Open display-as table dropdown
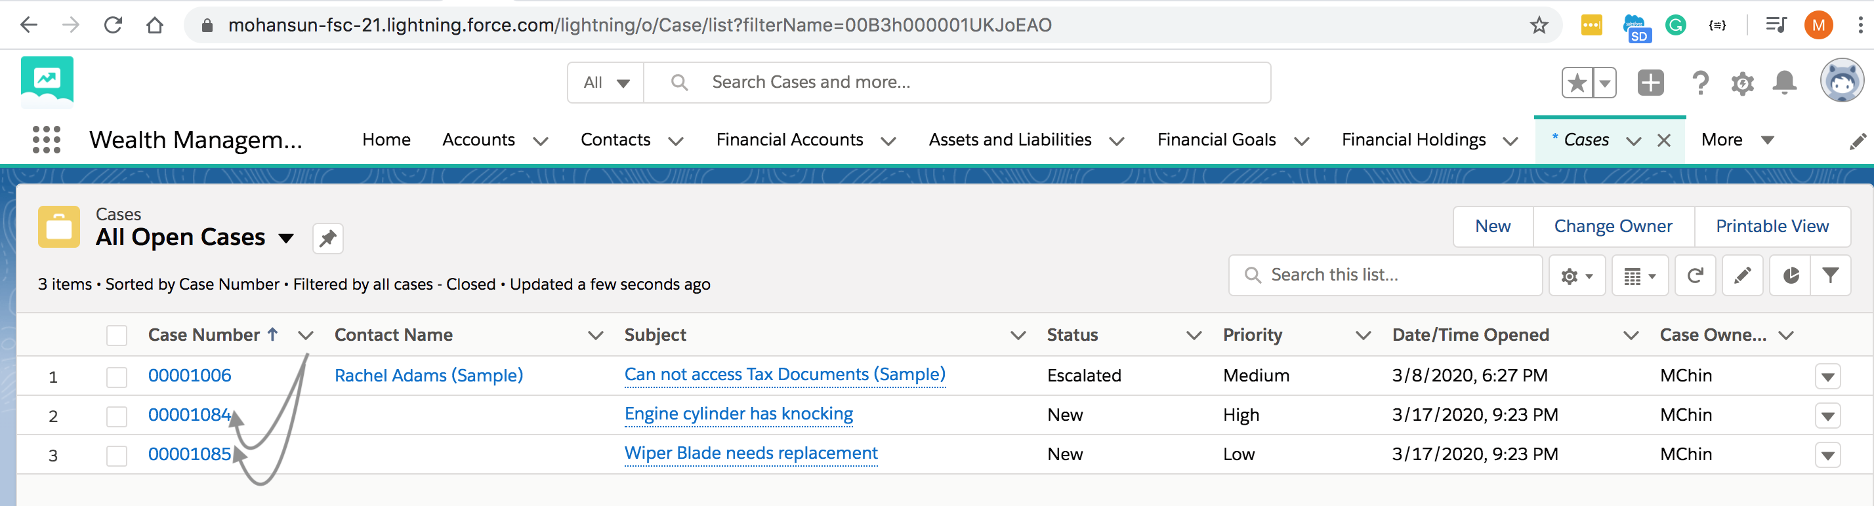This screenshot has height=506, width=1874. (1640, 275)
